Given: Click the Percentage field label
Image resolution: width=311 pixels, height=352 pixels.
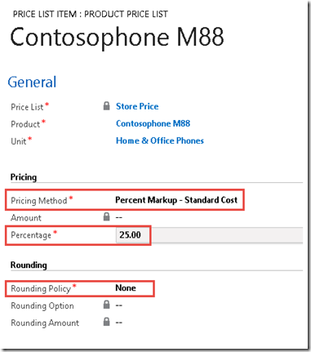Looking at the screenshot, I should [31, 235].
